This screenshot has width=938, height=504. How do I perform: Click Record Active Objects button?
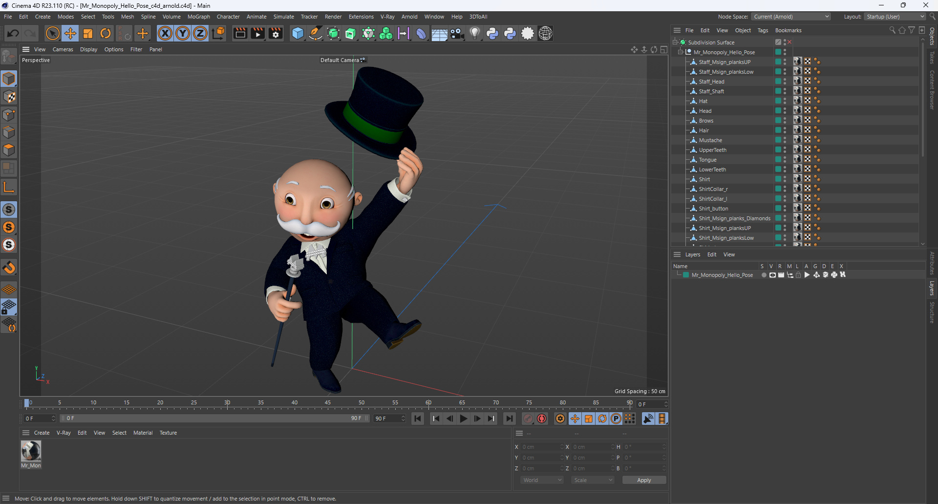[x=528, y=419]
